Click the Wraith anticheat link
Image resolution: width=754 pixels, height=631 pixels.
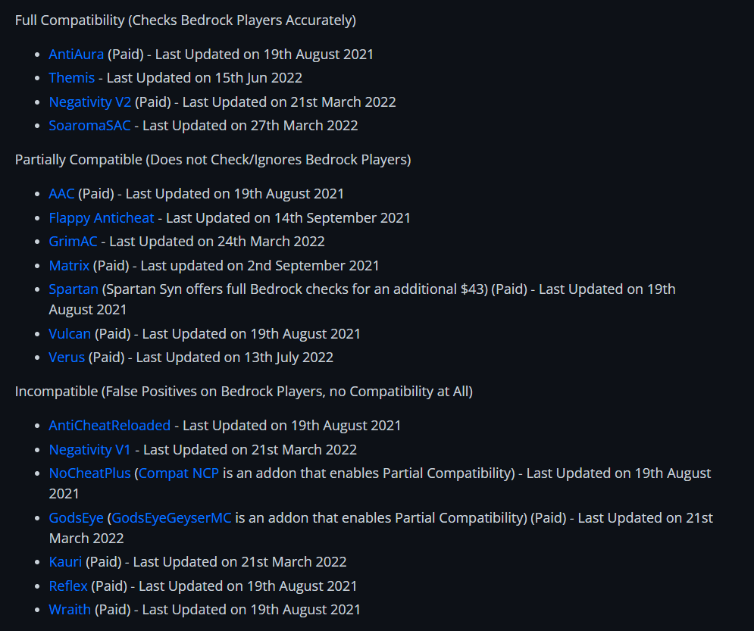coord(70,609)
